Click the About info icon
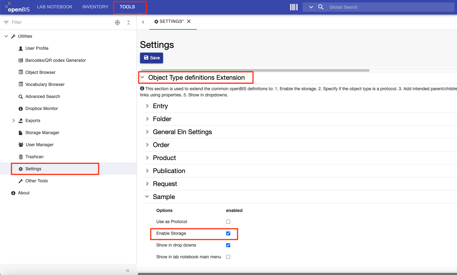The height and width of the screenshot is (275, 457). [x=13, y=193]
